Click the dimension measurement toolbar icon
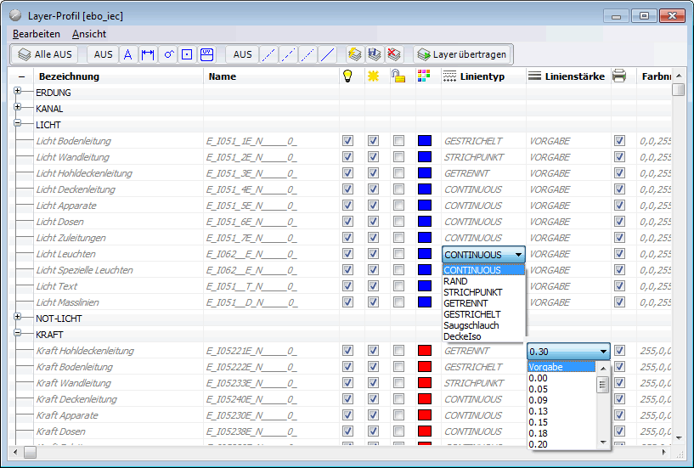Viewport: 694px width, 468px height. 148,54
